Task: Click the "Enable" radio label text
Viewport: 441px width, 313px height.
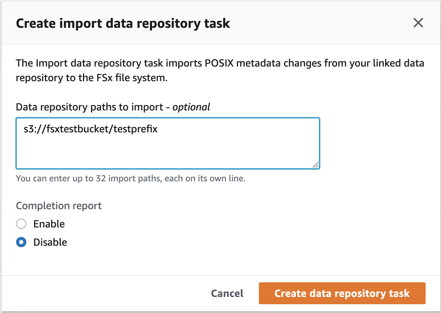Action: click(x=49, y=224)
